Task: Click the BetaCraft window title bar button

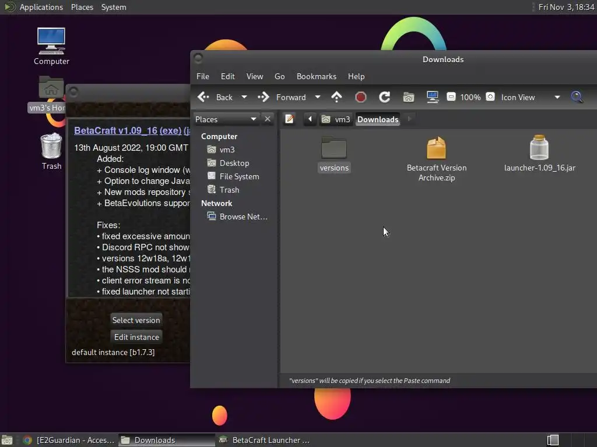Action: pos(73,91)
